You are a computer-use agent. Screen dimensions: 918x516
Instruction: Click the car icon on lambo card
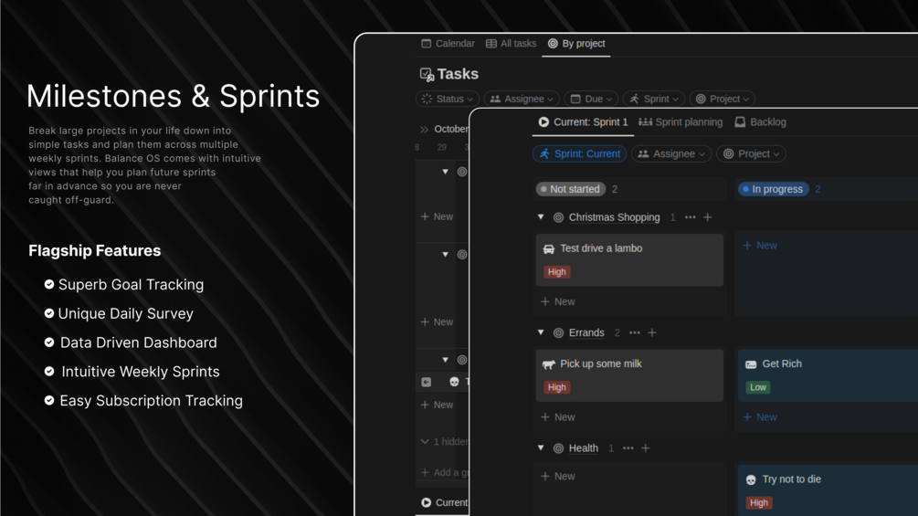point(549,248)
